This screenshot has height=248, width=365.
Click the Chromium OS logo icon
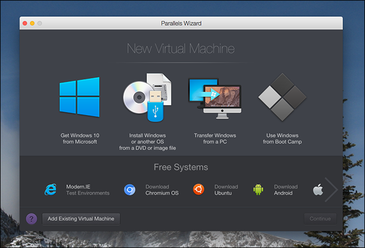(130, 190)
